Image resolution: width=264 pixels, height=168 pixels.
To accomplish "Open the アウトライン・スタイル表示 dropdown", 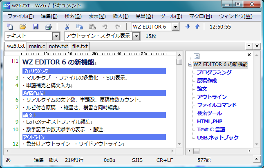I will (x=136, y=36).
